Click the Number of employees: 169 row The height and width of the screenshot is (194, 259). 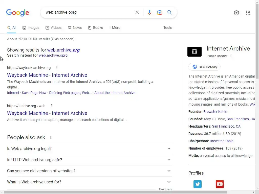tap(215, 148)
